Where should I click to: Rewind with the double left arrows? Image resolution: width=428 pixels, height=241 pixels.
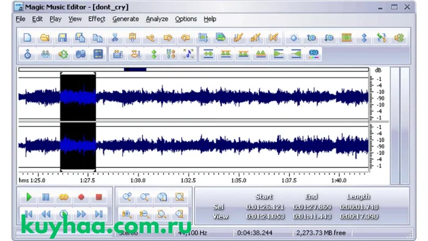pyautogui.click(x=46, y=214)
